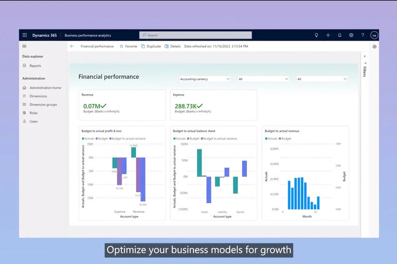Screen dimensions: 397x264
Task: Select the Expense 288.73K card
Action: (214, 105)
